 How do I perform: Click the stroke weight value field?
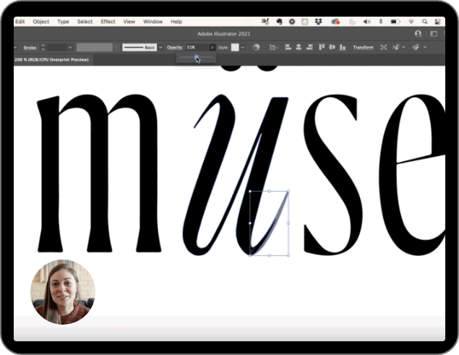(57, 47)
